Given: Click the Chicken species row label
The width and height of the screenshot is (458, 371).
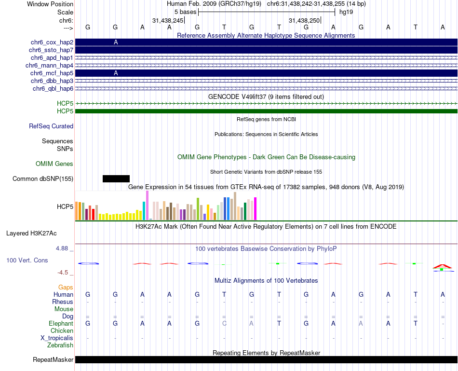Looking at the screenshot, I should (62, 330).
